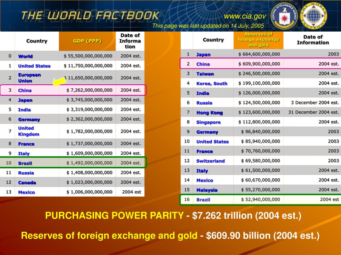Open the Mexico link in reserves table
The width and height of the screenshot is (341, 255).
click(205, 180)
